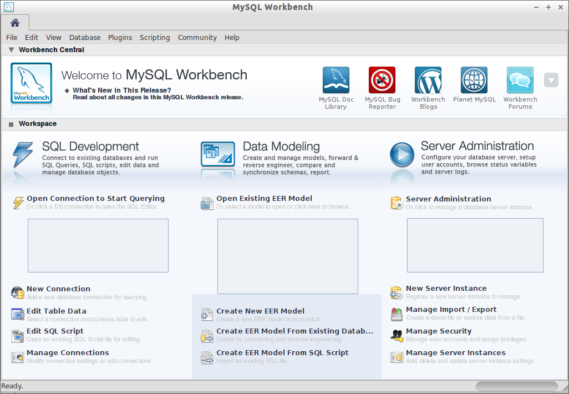The height and width of the screenshot is (394, 569).
Task: Open the Scripting menu
Action: click(155, 37)
